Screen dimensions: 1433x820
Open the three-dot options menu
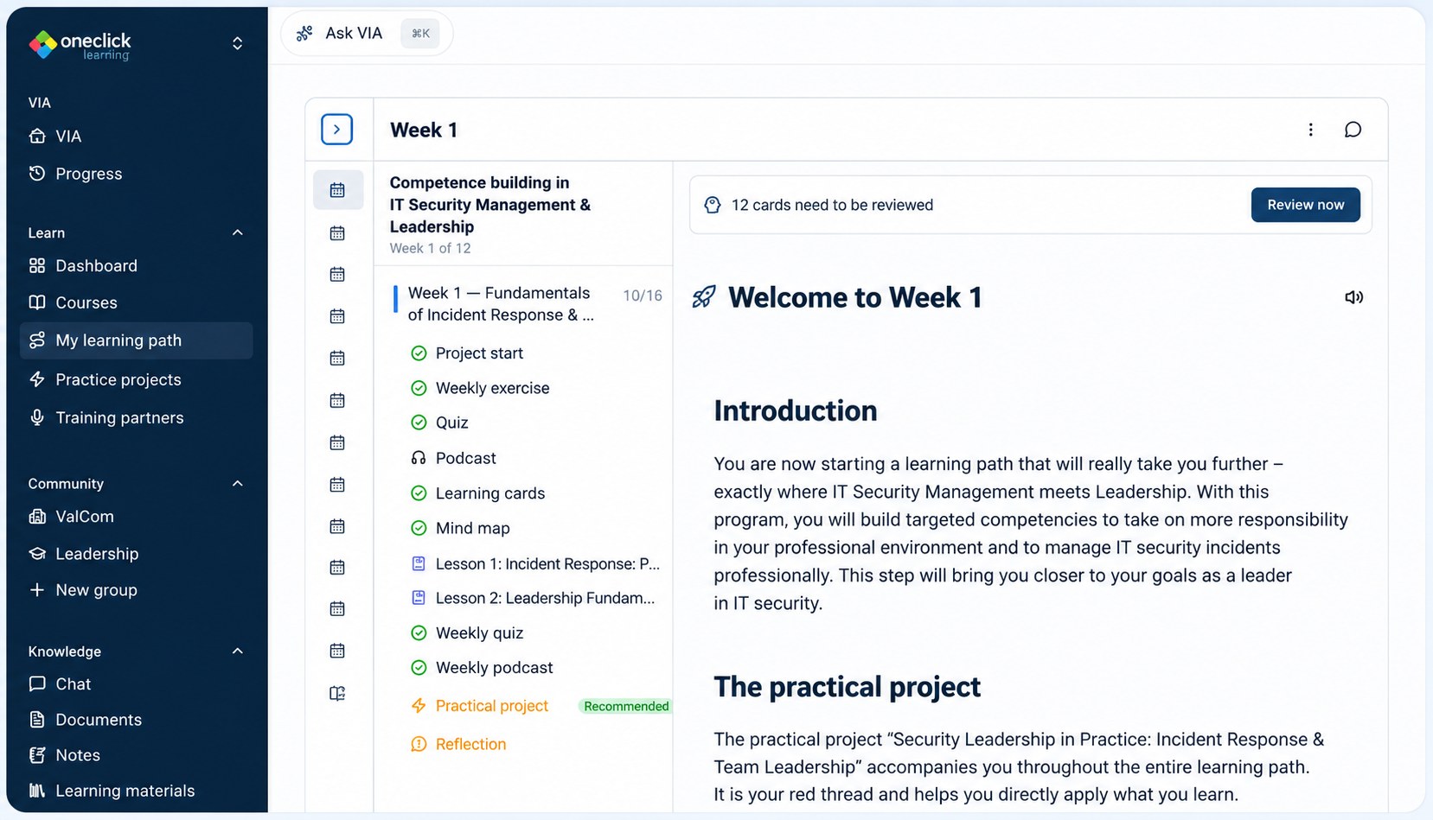(x=1310, y=130)
